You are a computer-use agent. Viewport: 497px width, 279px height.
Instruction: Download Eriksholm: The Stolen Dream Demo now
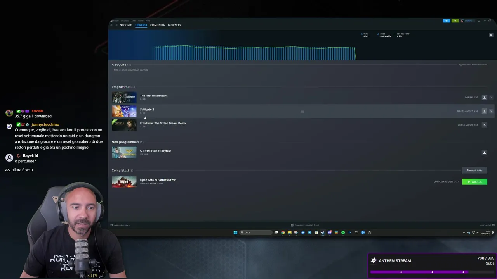coord(484,125)
